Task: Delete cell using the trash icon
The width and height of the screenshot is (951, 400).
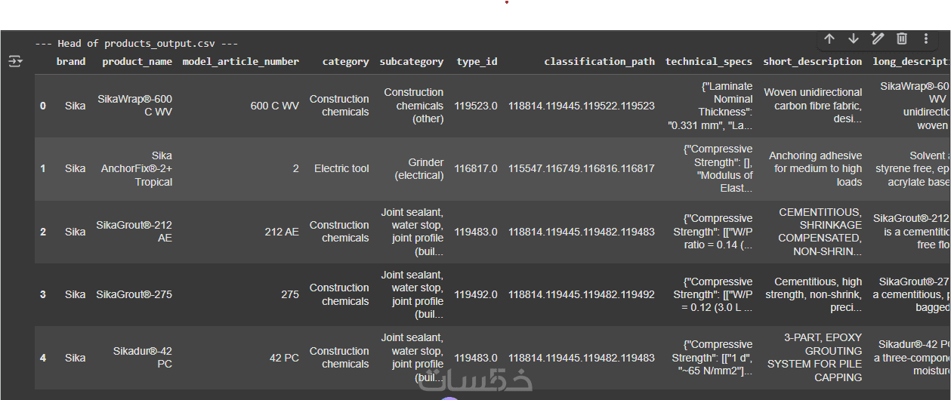Action: tap(902, 38)
